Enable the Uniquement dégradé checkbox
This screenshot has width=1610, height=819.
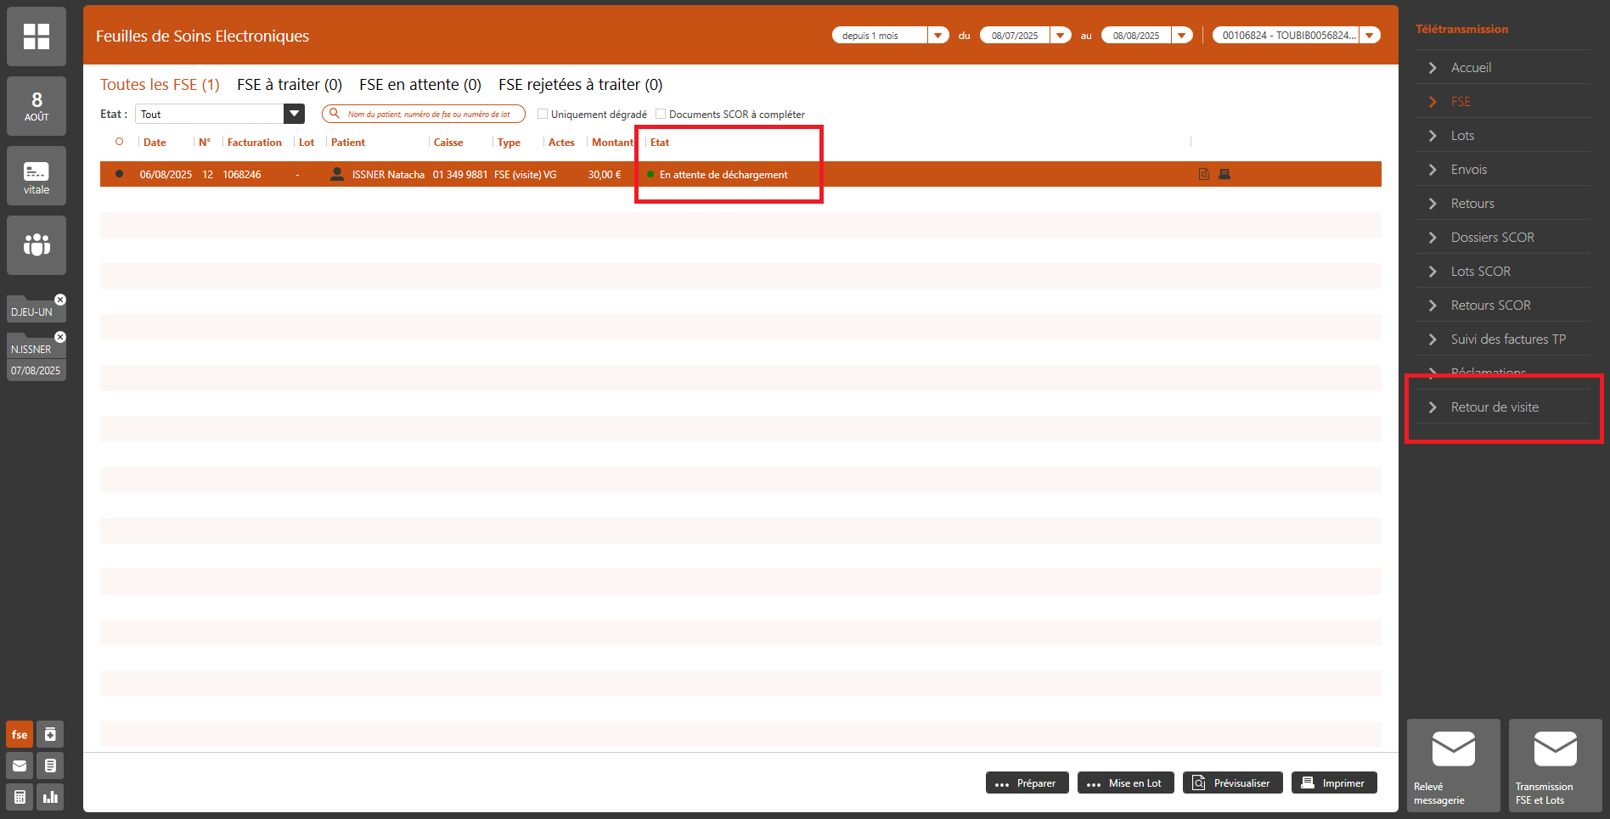coord(543,114)
